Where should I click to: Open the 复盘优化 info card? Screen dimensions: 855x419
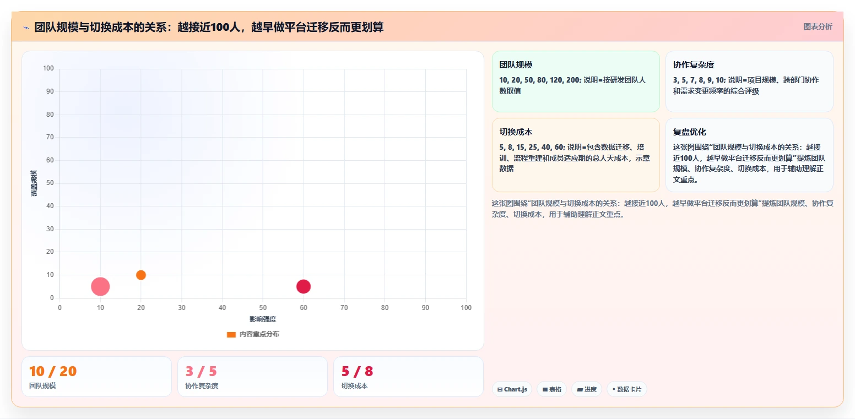(749, 155)
